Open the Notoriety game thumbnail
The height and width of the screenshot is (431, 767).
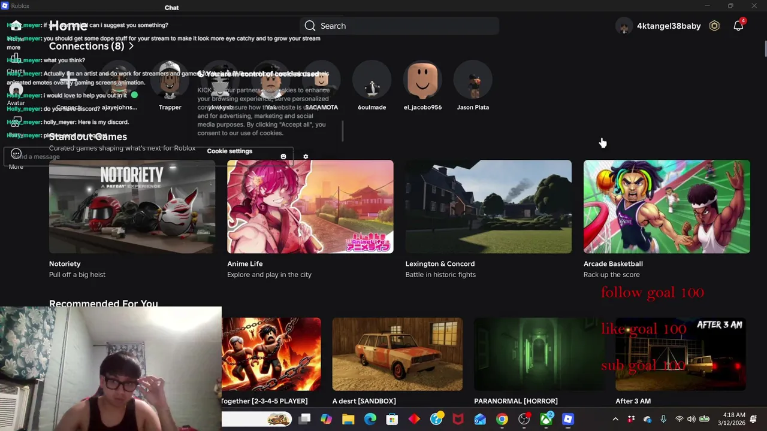(132, 207)
